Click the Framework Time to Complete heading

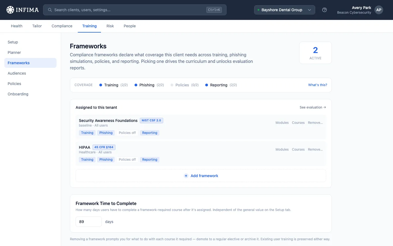pos(106,203)
